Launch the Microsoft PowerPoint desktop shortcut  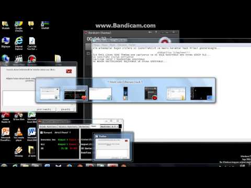6,135
